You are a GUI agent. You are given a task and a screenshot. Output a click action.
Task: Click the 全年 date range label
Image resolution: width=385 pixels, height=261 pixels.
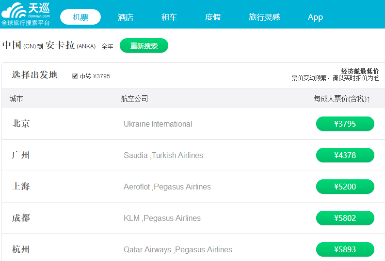107,46
